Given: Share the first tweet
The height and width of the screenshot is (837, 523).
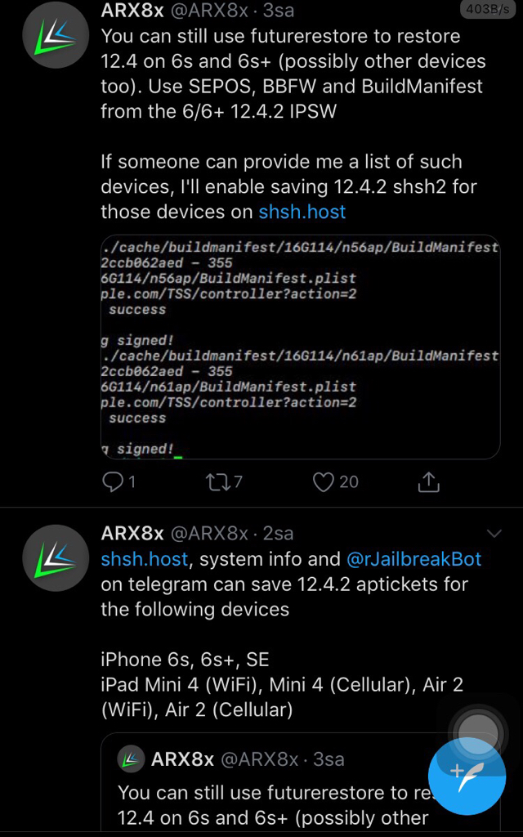Looking at the screenshot, I should (x=428, y=482).
